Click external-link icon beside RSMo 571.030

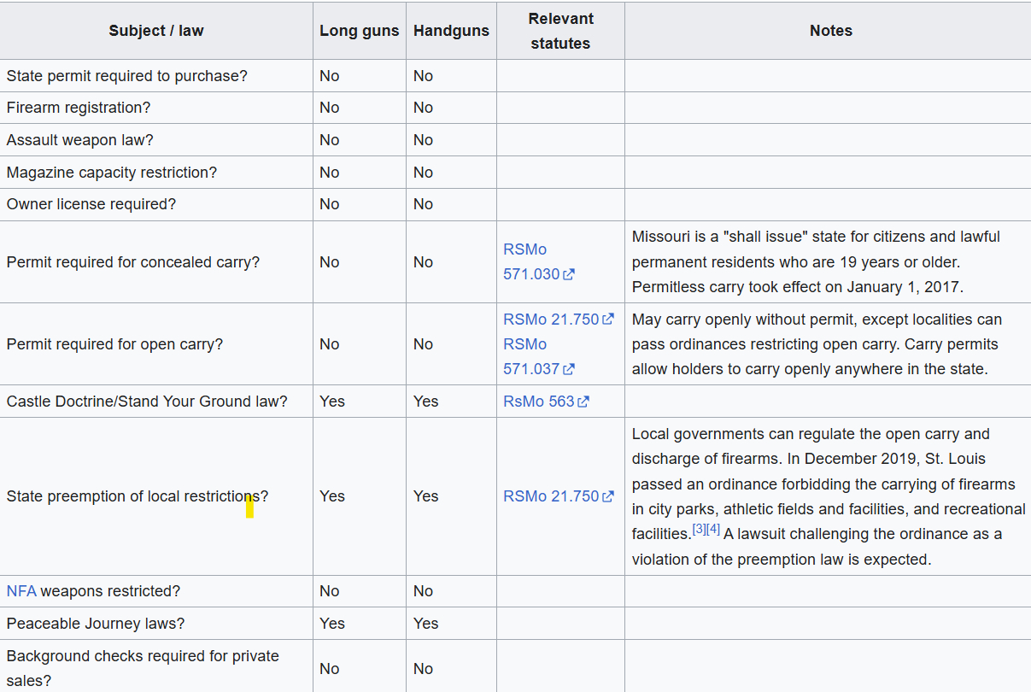(569, 275)
